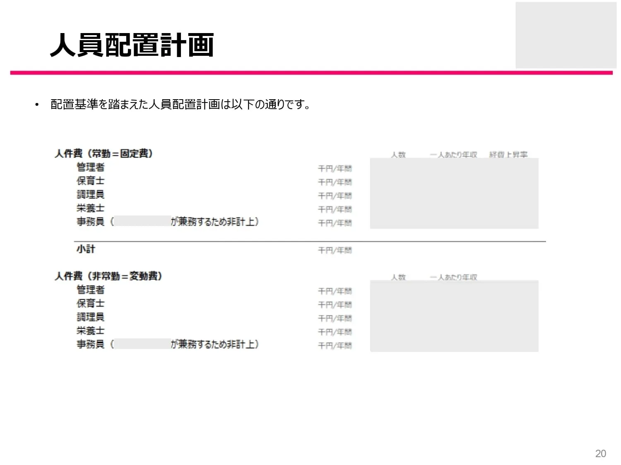Select 管理者 under variable costs

(x=90, y=291)
